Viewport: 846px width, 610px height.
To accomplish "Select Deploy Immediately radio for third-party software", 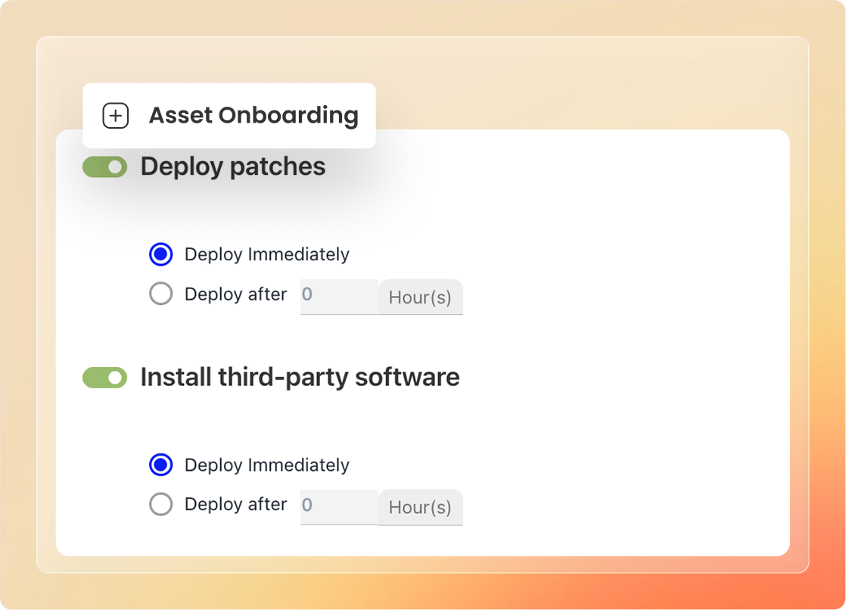I will [x=161, y=465].
